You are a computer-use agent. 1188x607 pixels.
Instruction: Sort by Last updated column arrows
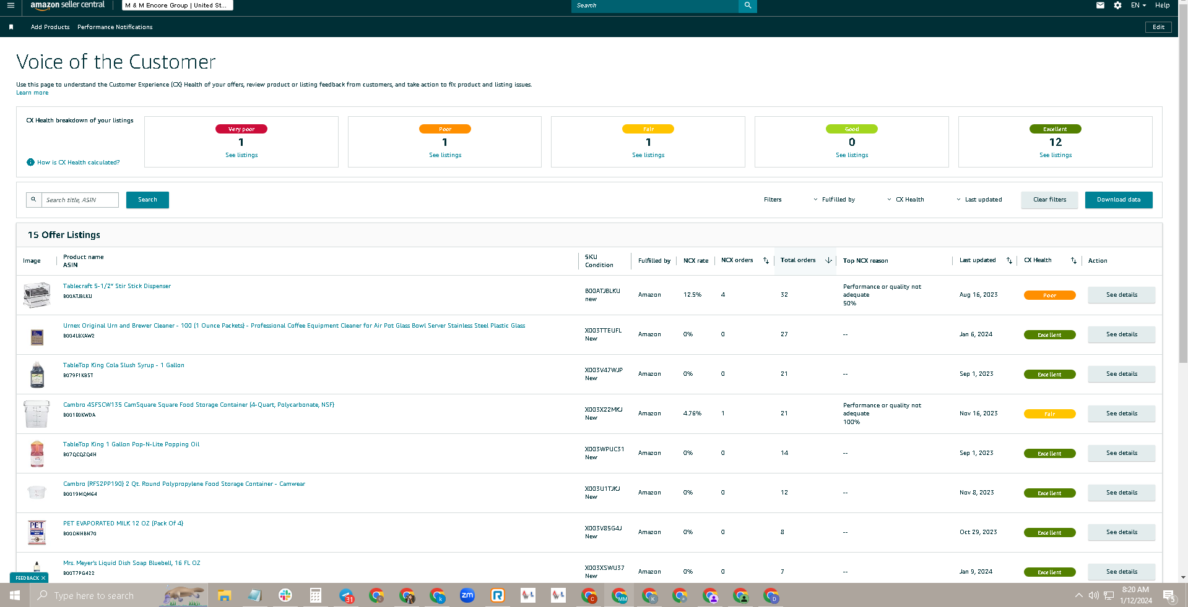coord(1009,261)
